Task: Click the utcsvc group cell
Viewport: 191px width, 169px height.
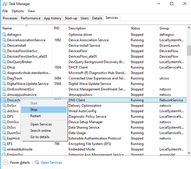Action: tap(164, 78)
